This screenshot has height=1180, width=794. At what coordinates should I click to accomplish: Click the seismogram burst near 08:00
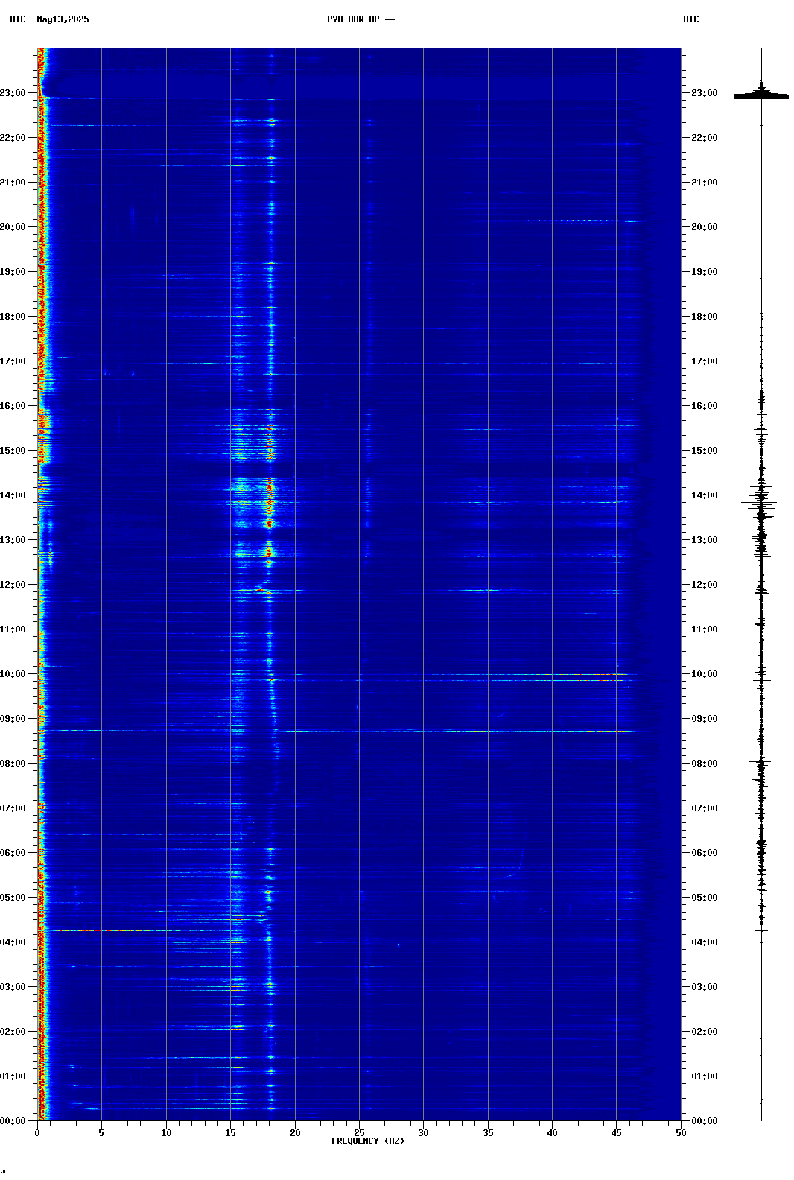coord(760,764)
